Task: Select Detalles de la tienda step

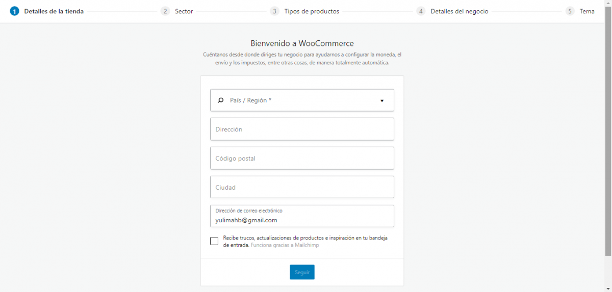Action: tap(54, 11)
